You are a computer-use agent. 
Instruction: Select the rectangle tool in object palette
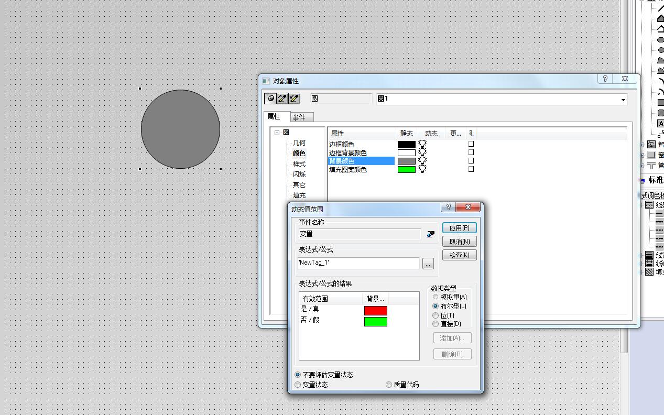tap(660, 102)
